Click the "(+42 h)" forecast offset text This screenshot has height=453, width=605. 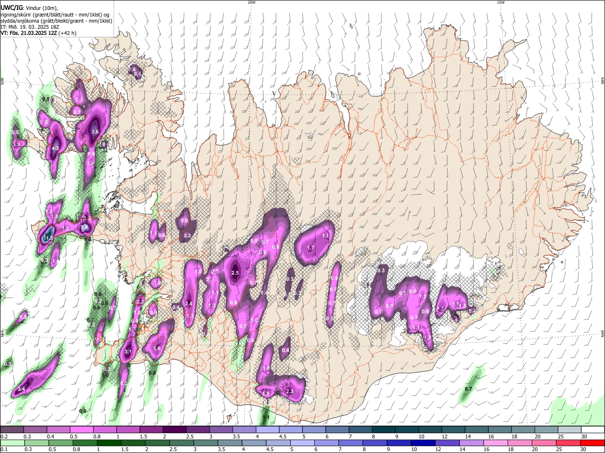pyautogui.click(x=68, y=33)
